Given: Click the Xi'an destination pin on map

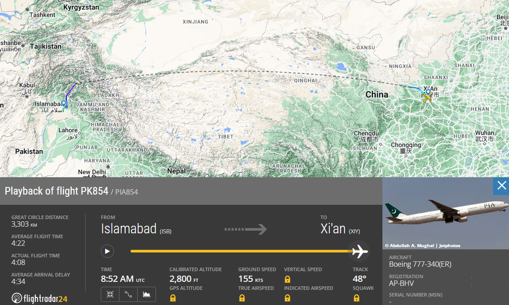Looking at the screenshot, I should coord(428,92).
